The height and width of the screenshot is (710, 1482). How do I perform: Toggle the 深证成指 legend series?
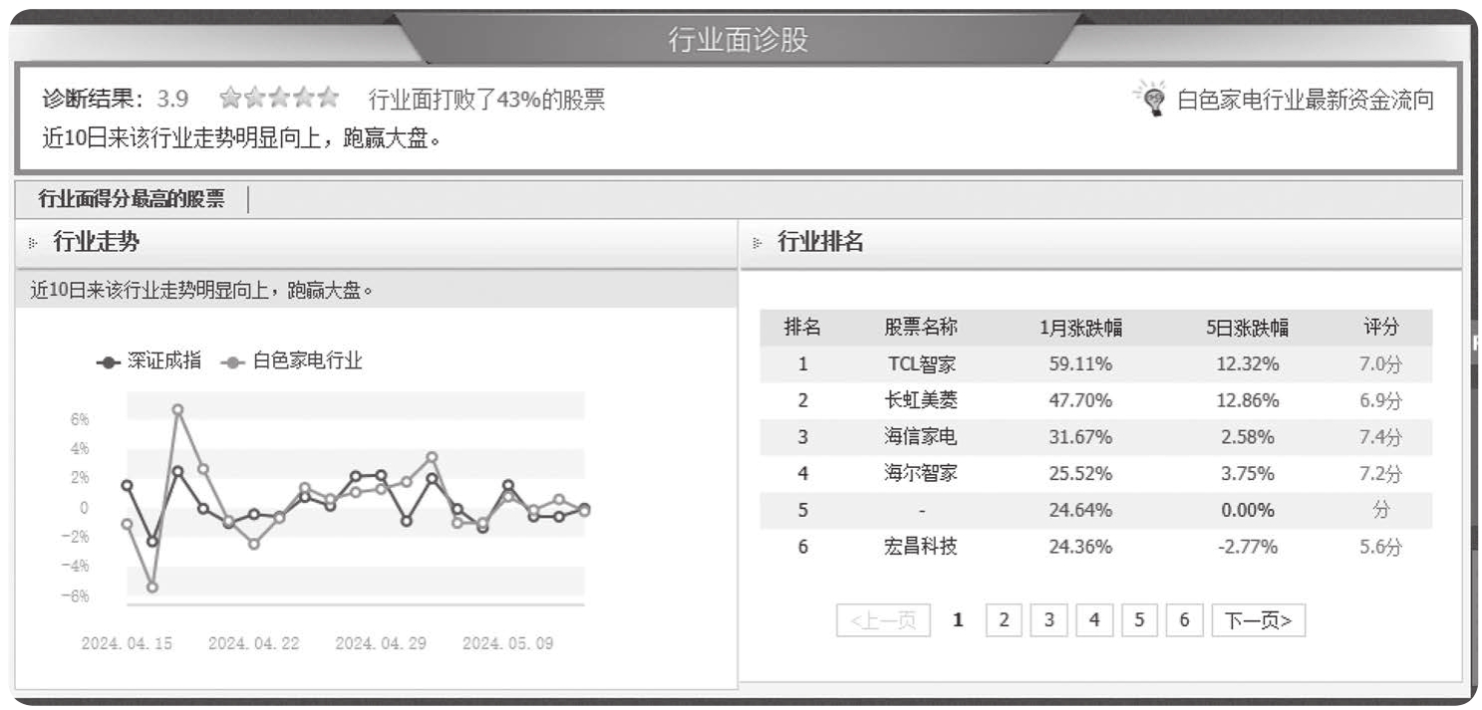148,361
